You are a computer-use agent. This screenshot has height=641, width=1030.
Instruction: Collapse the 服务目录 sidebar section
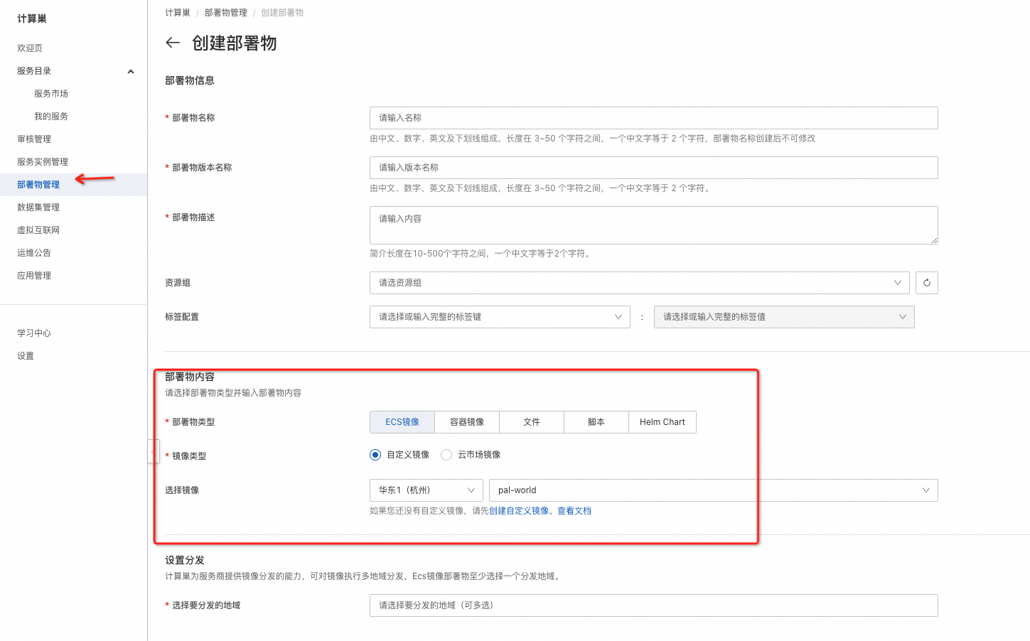tap(130, 71)
